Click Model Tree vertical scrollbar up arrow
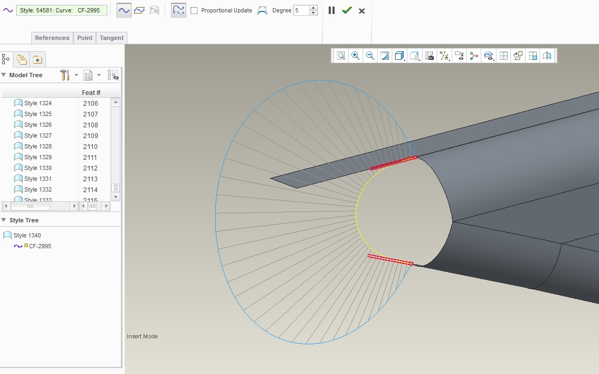The image size is (599, 374). click(x=115, y=102)
